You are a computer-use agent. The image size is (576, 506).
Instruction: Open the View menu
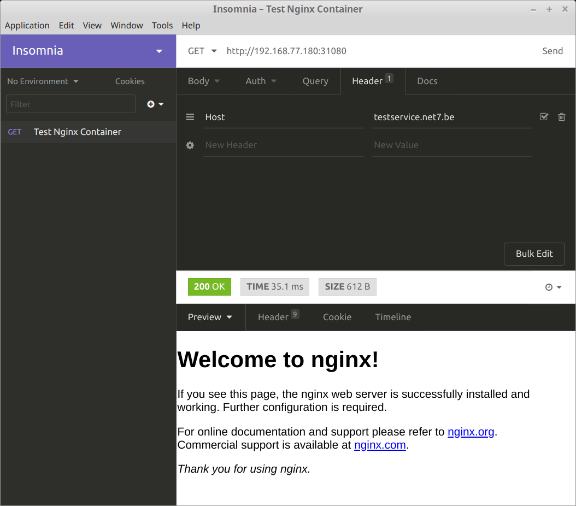[92, 25]
